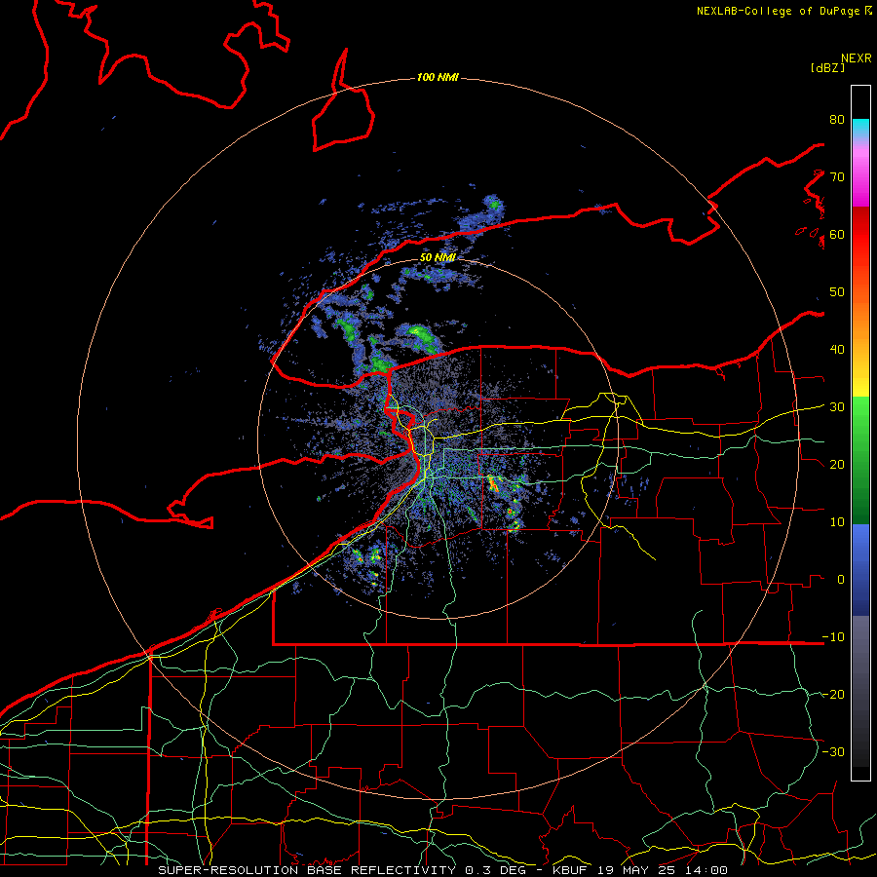Click the "[dBZ]" units label
The image size is (877, 877).
pos(827,67)
